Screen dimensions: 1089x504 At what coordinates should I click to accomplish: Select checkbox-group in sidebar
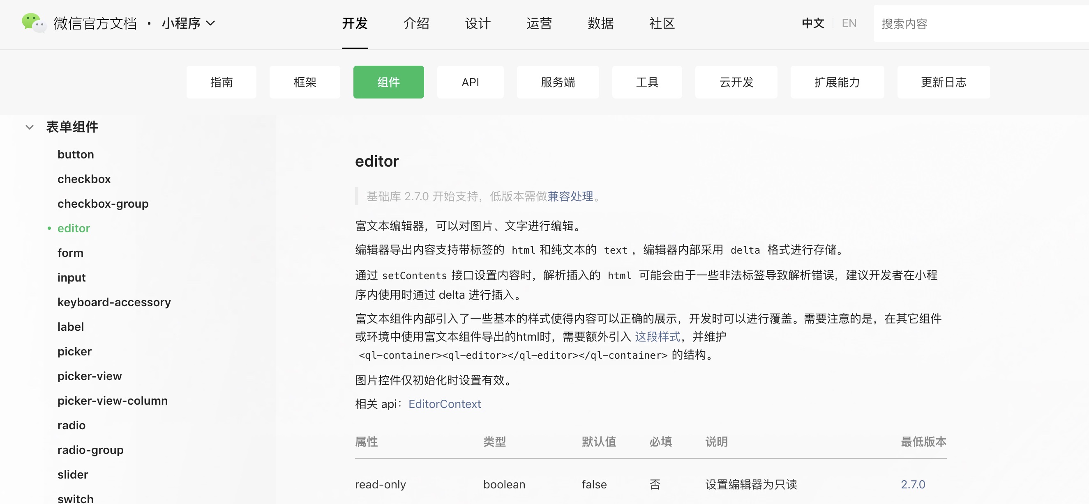pos(103,204)
